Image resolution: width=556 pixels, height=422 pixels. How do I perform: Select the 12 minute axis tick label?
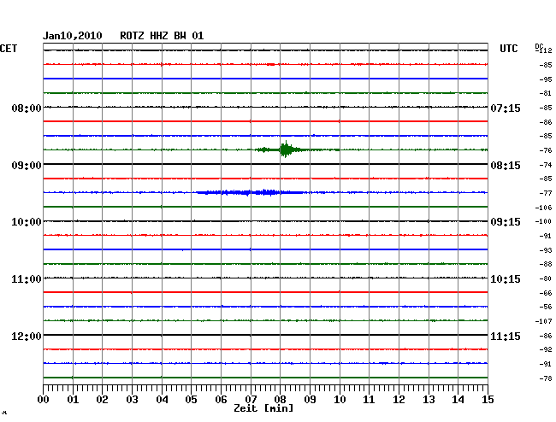click(399, 400)
